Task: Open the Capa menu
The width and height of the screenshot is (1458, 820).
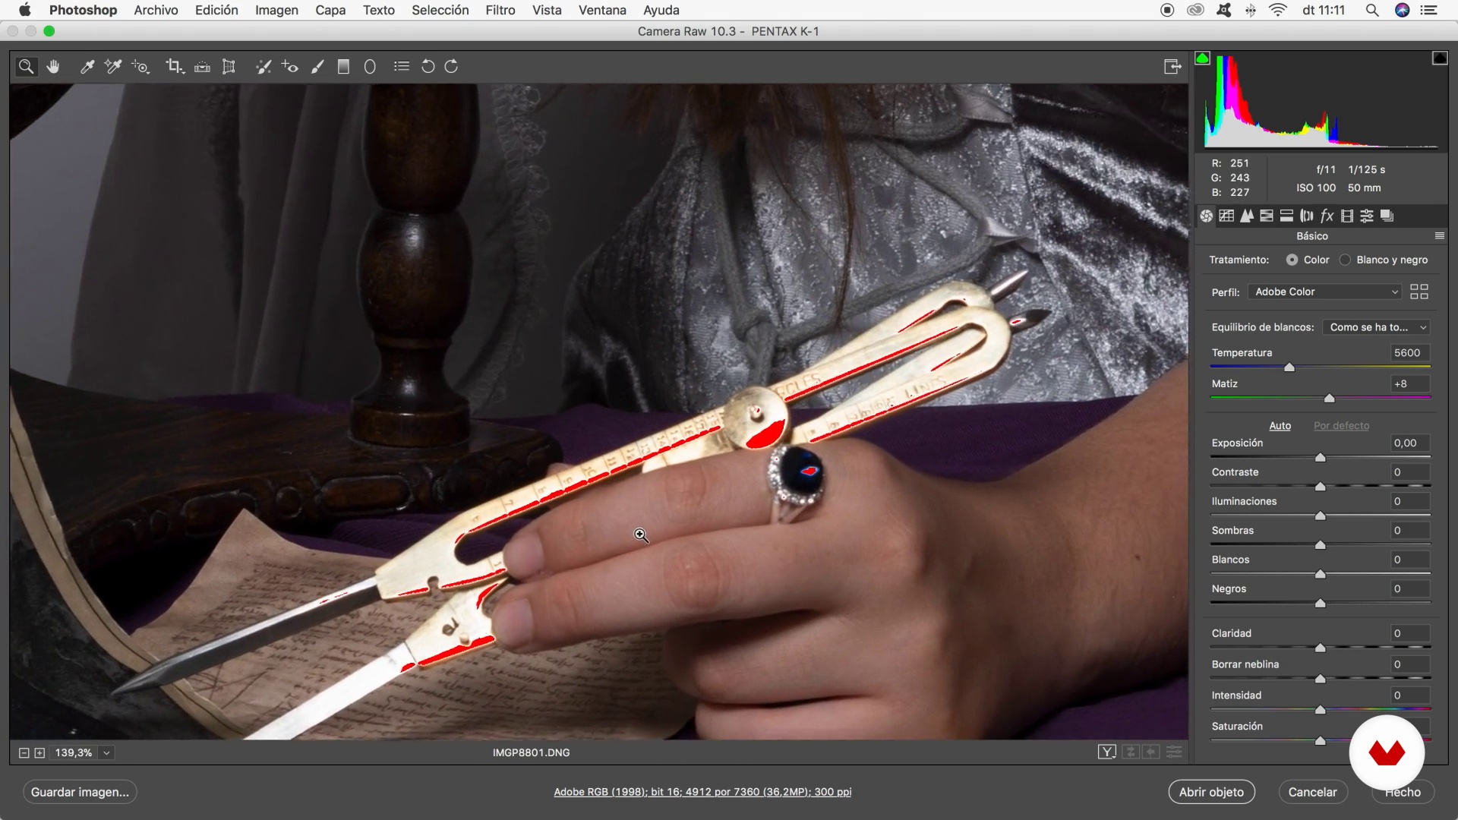Action: [330, 10]
